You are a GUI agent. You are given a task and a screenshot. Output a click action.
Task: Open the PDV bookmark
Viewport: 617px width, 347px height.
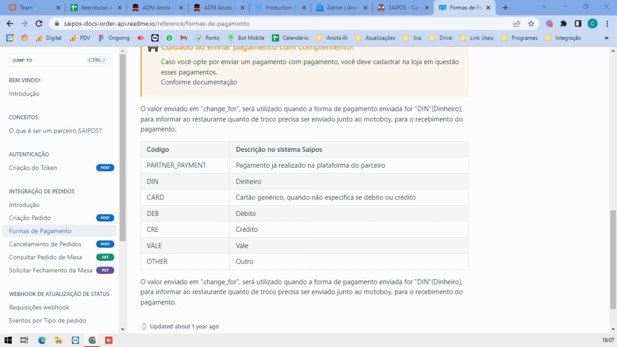click(x=80, y=38)
